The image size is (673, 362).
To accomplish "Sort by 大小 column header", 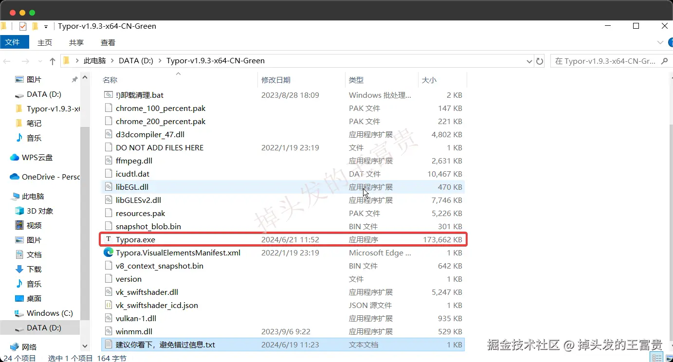I will coord(429,80).
